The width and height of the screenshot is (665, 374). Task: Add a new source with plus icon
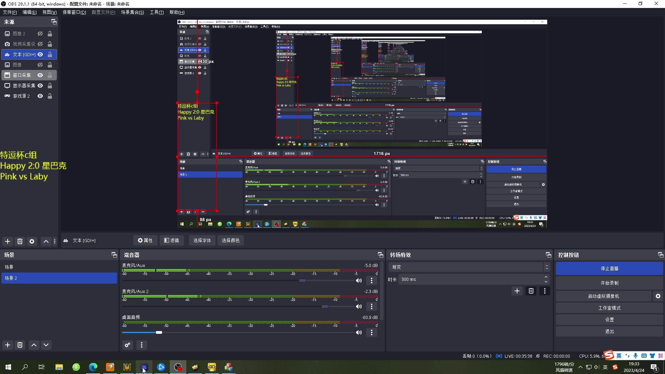tap(8, 241)
